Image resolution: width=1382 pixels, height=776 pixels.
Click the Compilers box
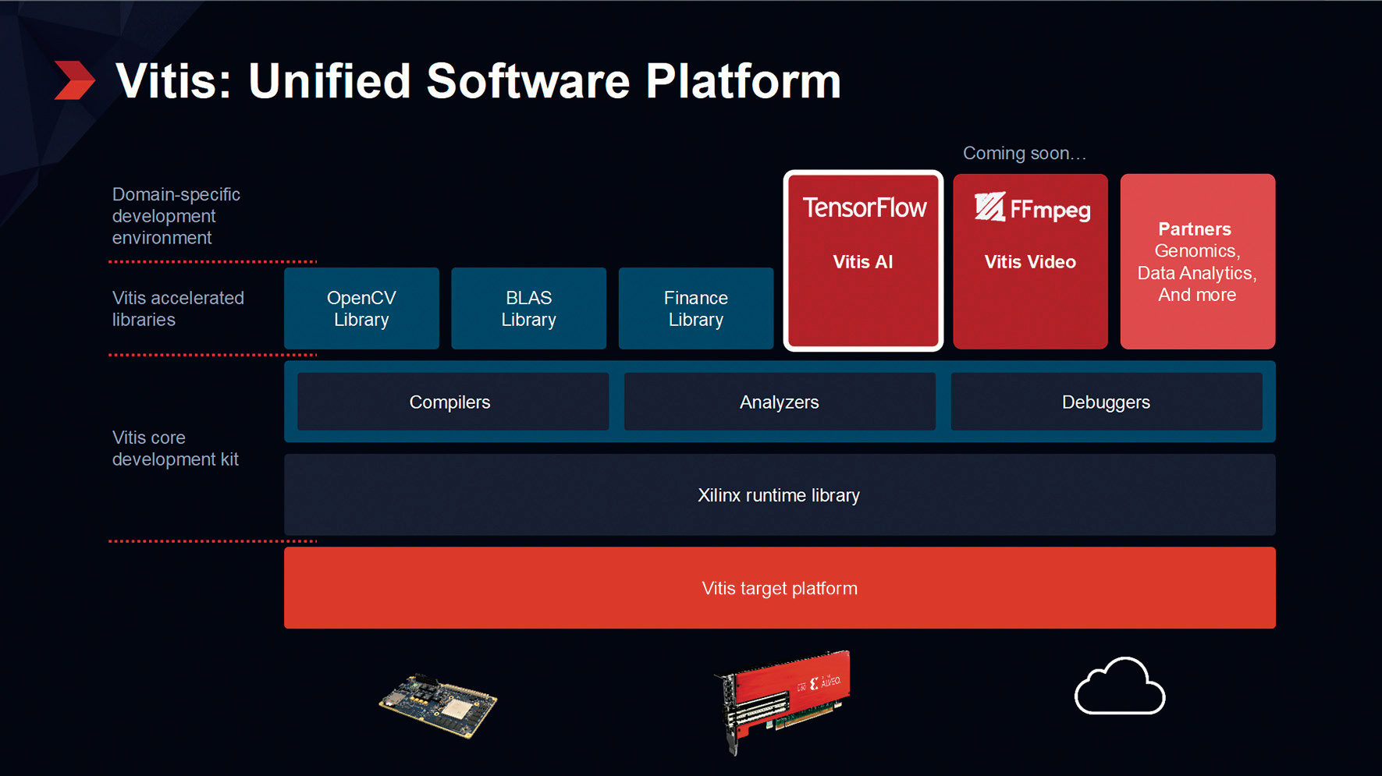[x=453, y=402]
